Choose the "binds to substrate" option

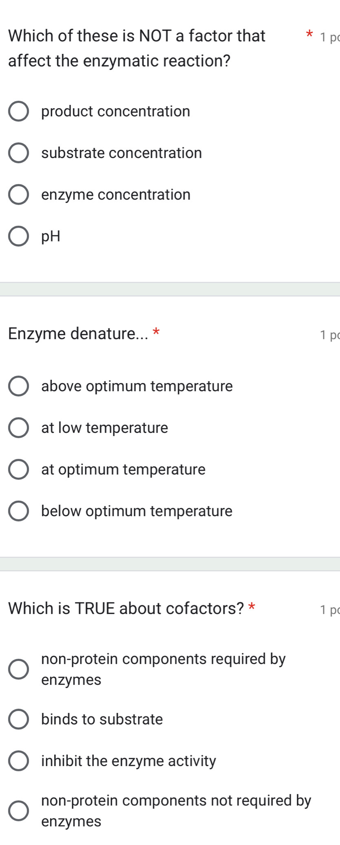point(19,720)
